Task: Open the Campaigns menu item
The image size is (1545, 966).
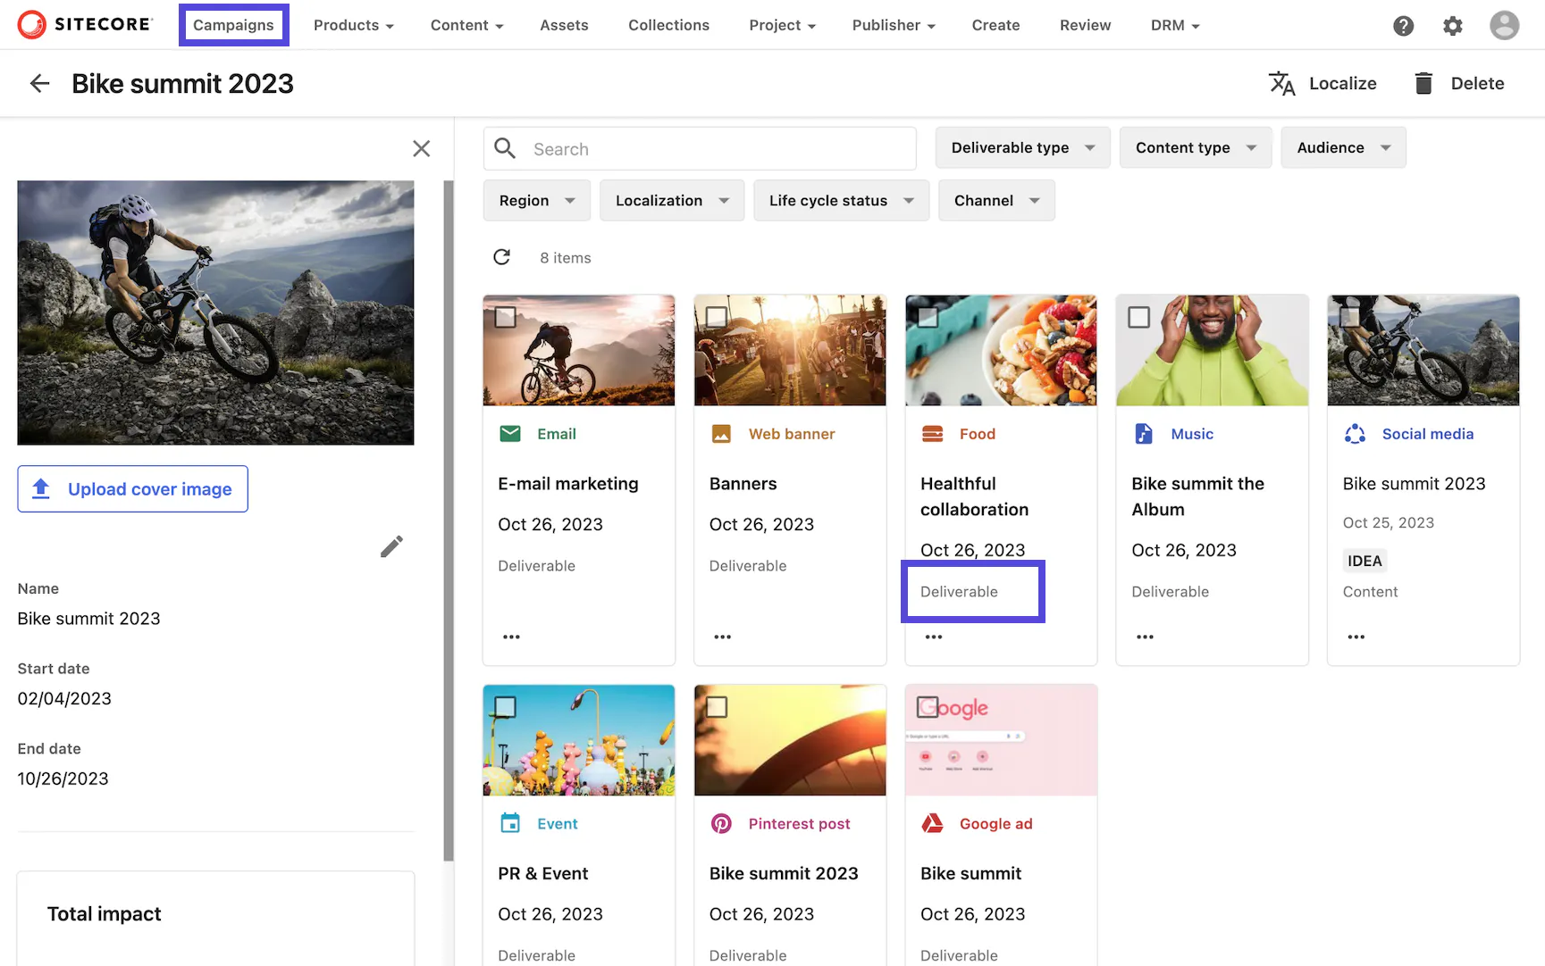Action: pyautogui.click(x=233, y=25)
